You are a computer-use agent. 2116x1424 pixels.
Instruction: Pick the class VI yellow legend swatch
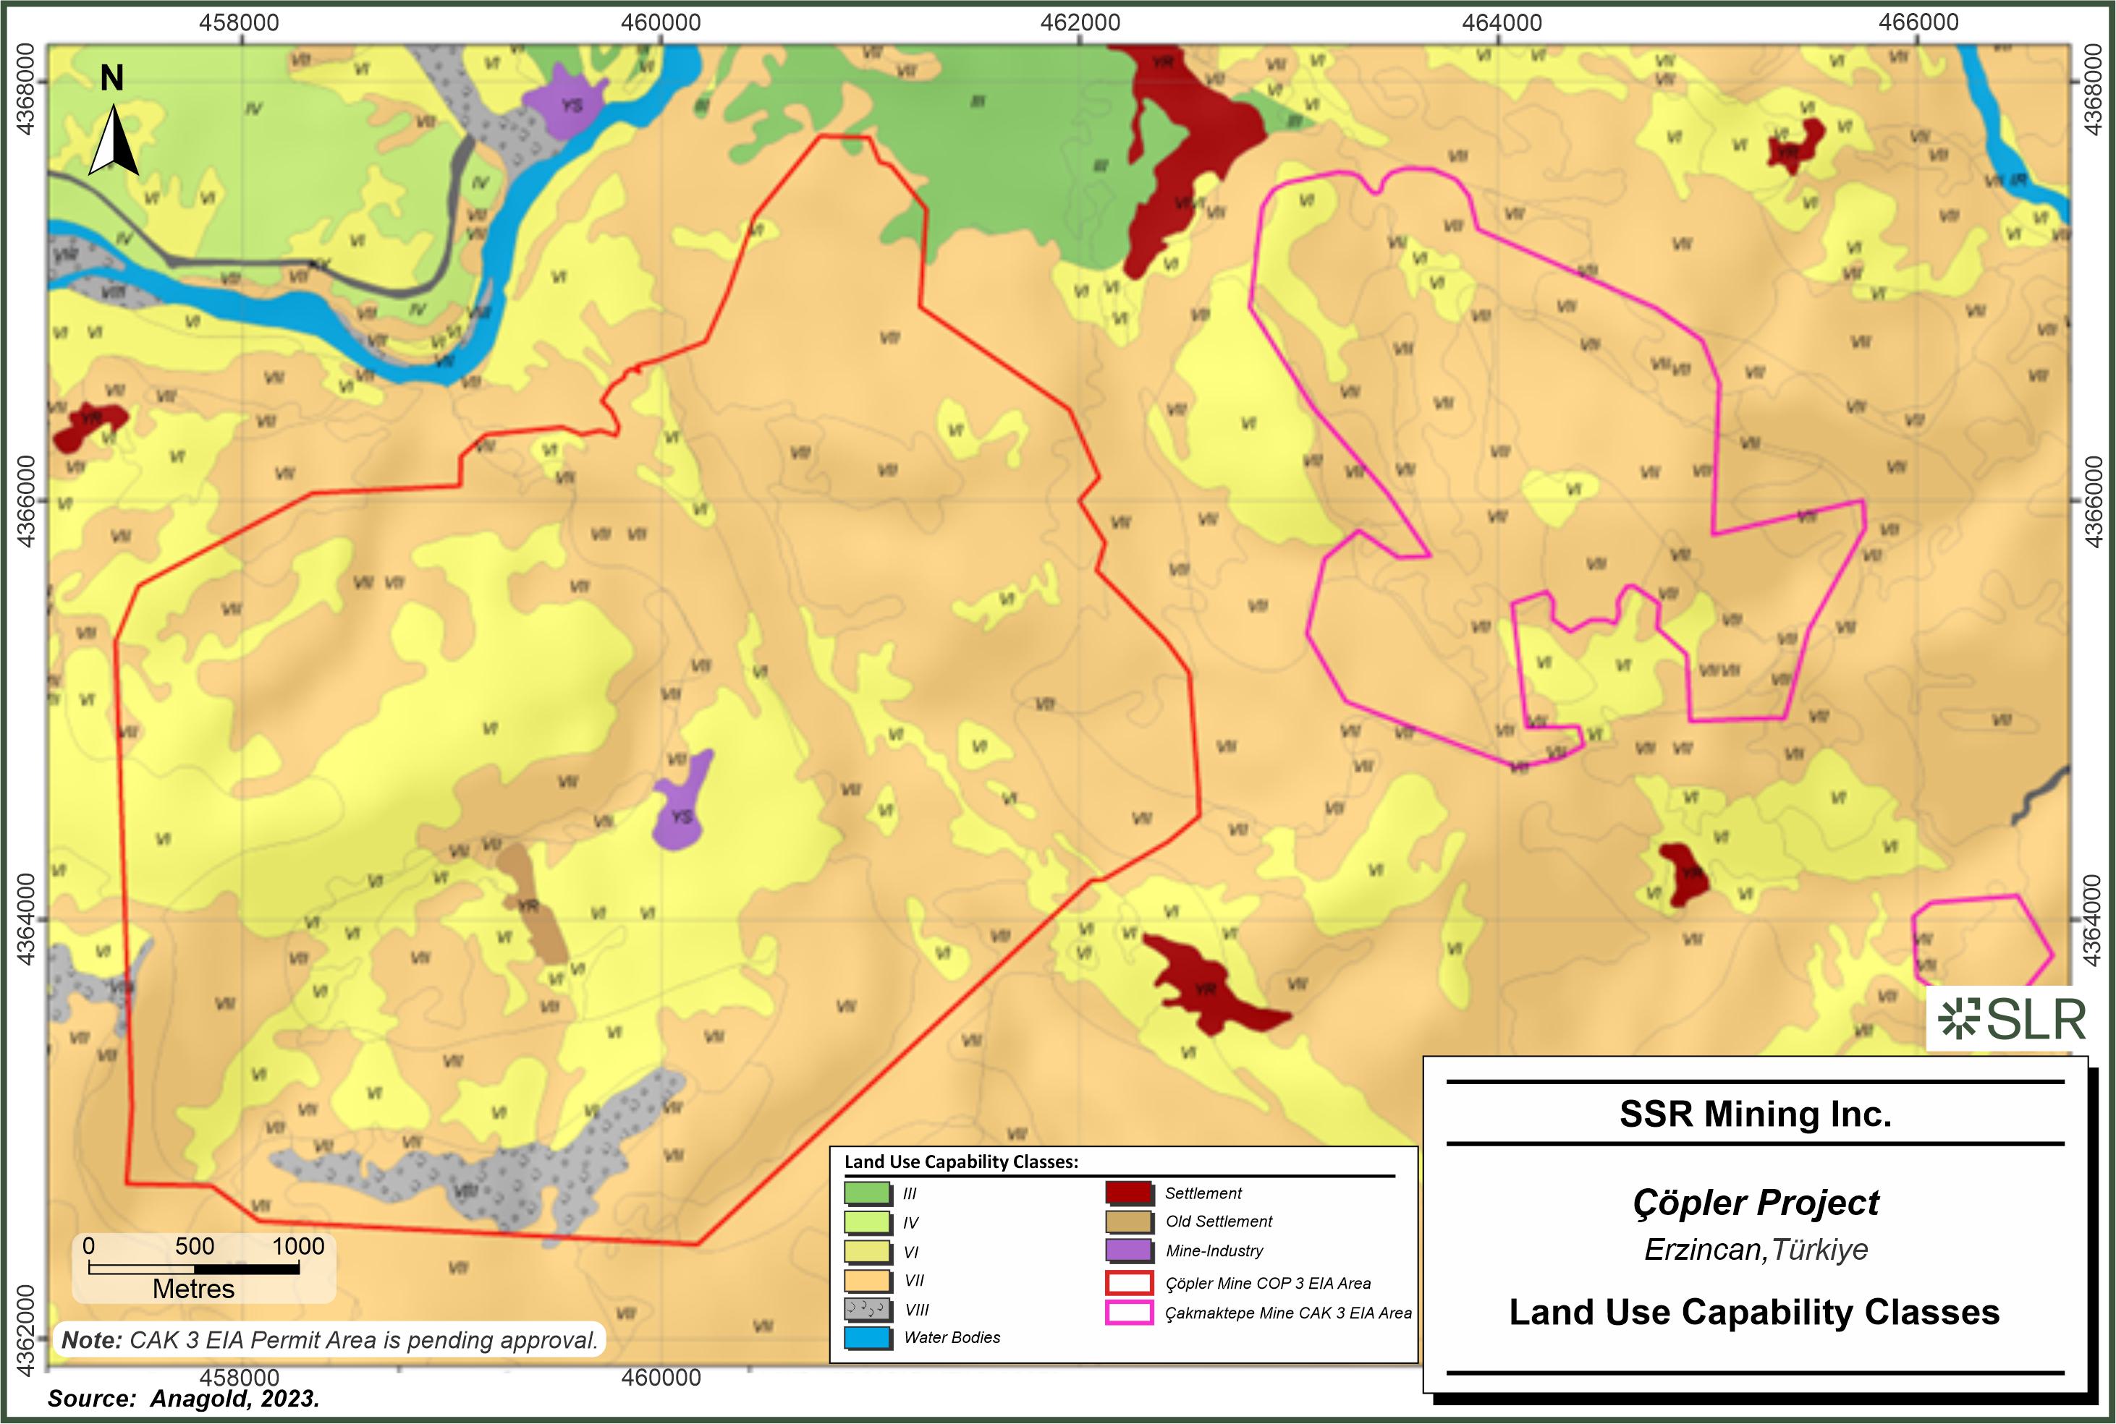coord(868,1251)
